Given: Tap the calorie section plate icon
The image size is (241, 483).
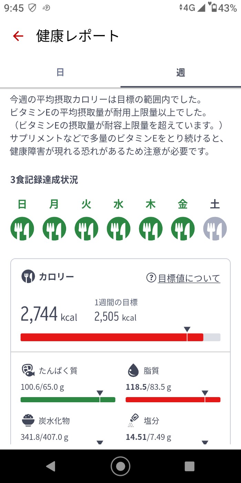Looking at the screenshot, I should (x=28, y=277).
